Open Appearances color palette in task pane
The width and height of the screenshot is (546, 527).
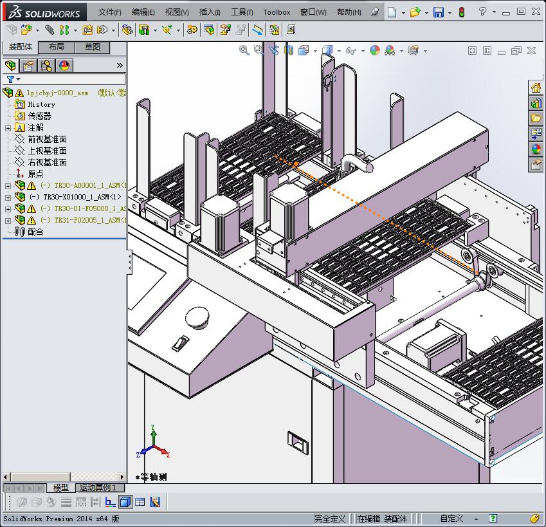coord(536,149)
